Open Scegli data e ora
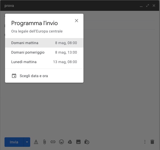The image size is (160, 150). tap(44, 76)
